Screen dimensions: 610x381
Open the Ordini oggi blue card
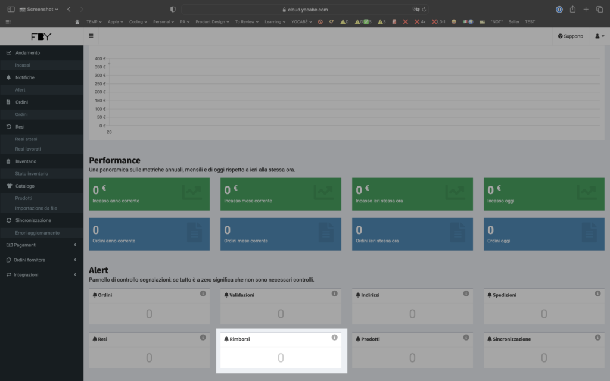coord(543,233)
